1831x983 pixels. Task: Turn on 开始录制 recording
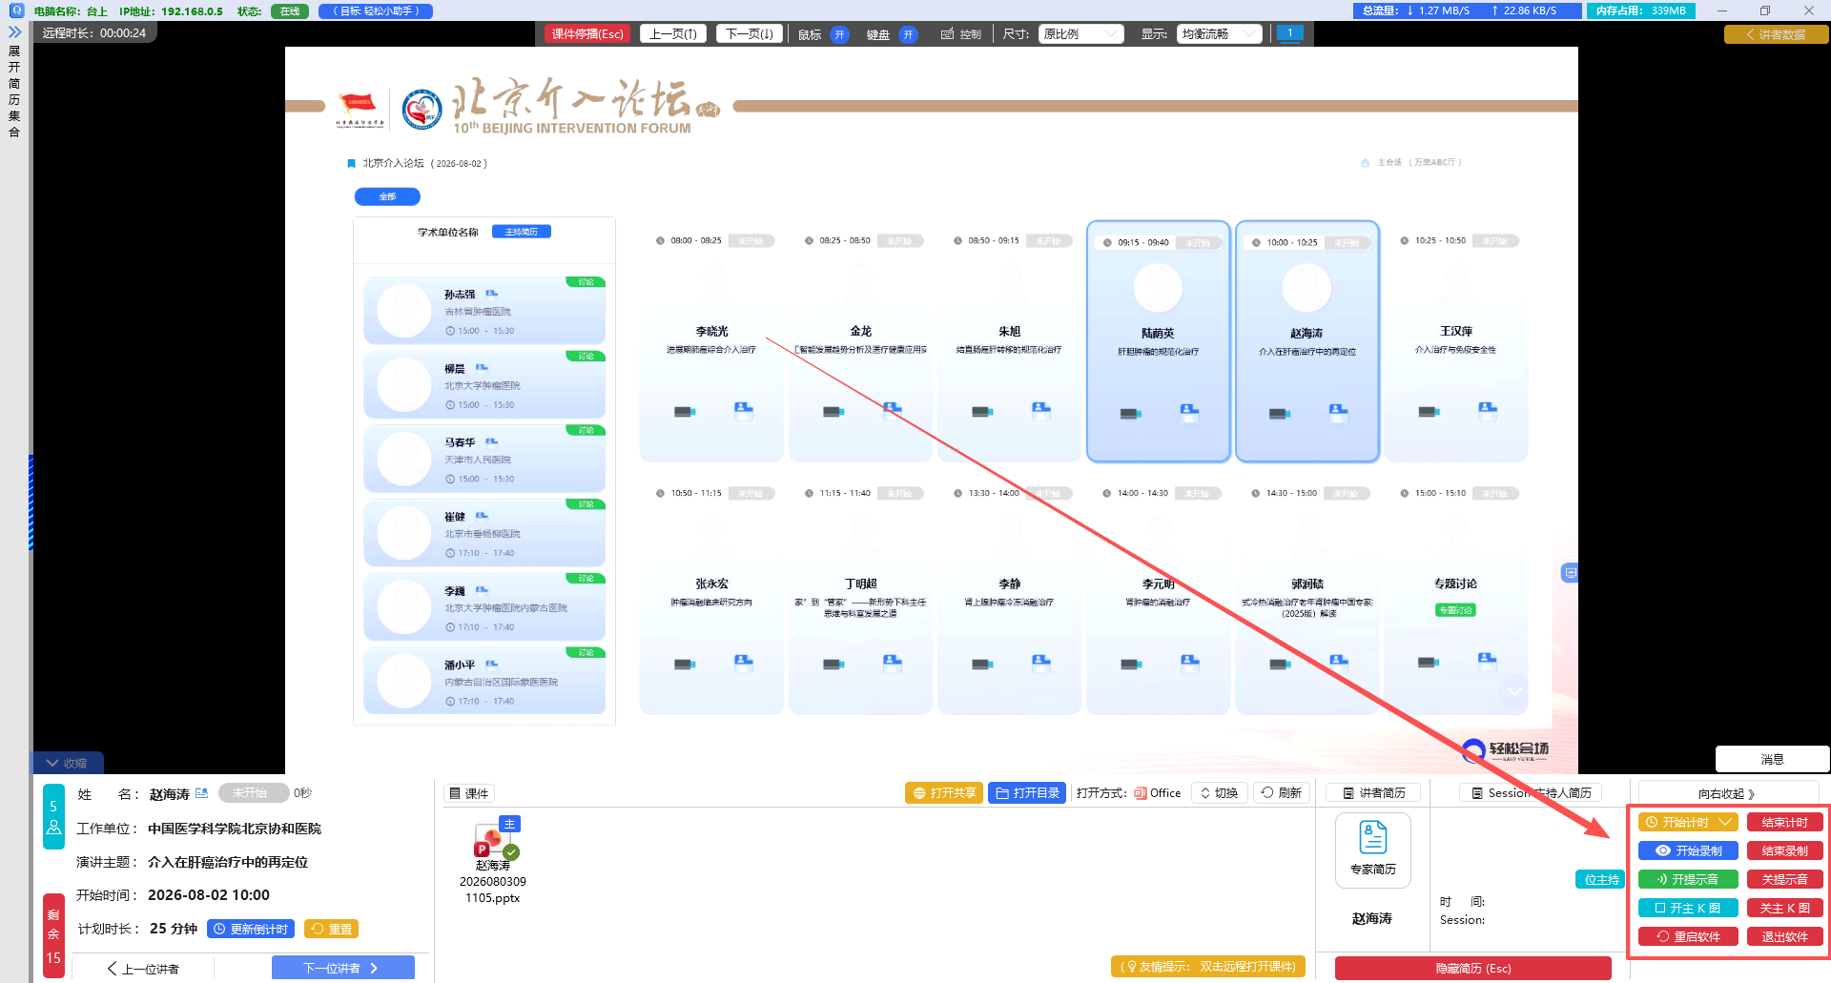[1688, 850]
